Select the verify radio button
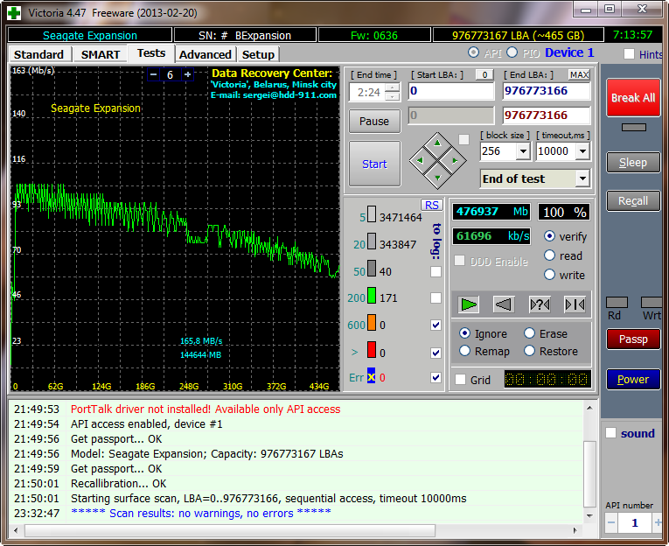 [549, 236]
